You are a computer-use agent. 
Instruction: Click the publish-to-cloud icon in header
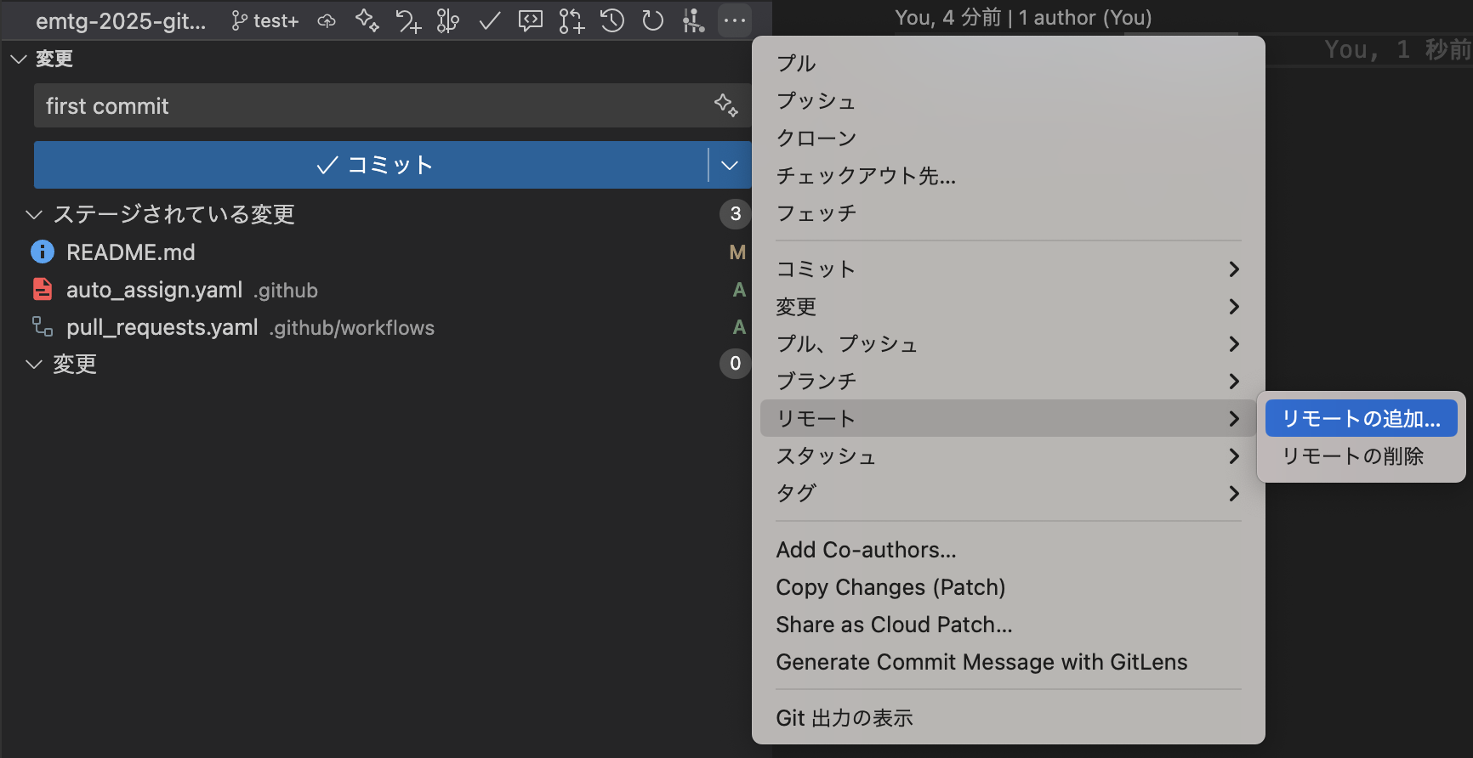point(327,20)
